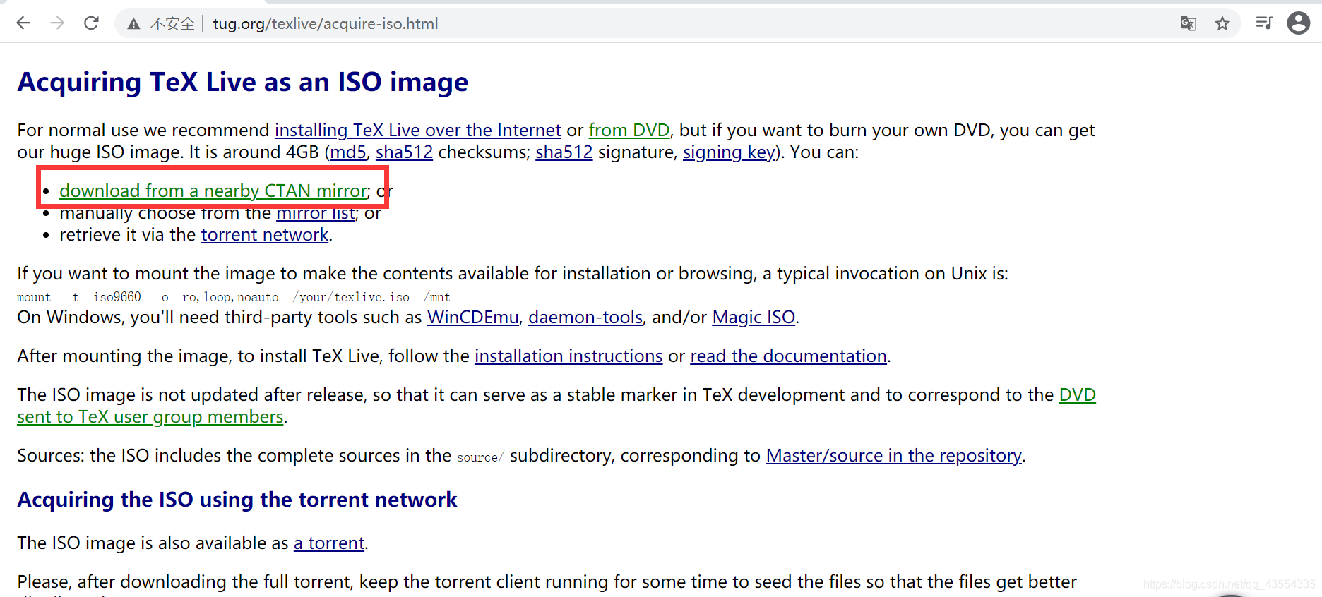Open the WinCDEmu link

click(x=473, y=318)
